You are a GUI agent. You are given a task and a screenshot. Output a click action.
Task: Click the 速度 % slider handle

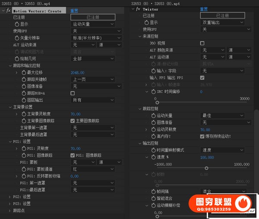pyautogui.click(x=206, y=168)
